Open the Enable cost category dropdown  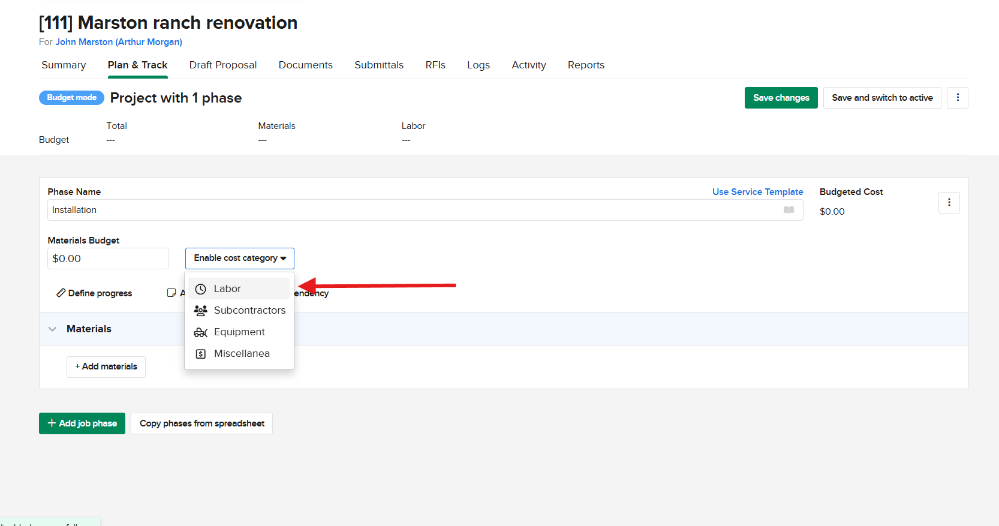coord(239,259)
